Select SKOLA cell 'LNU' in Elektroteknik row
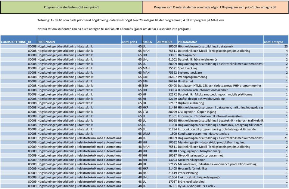289x189 pixels. [150, 177]
